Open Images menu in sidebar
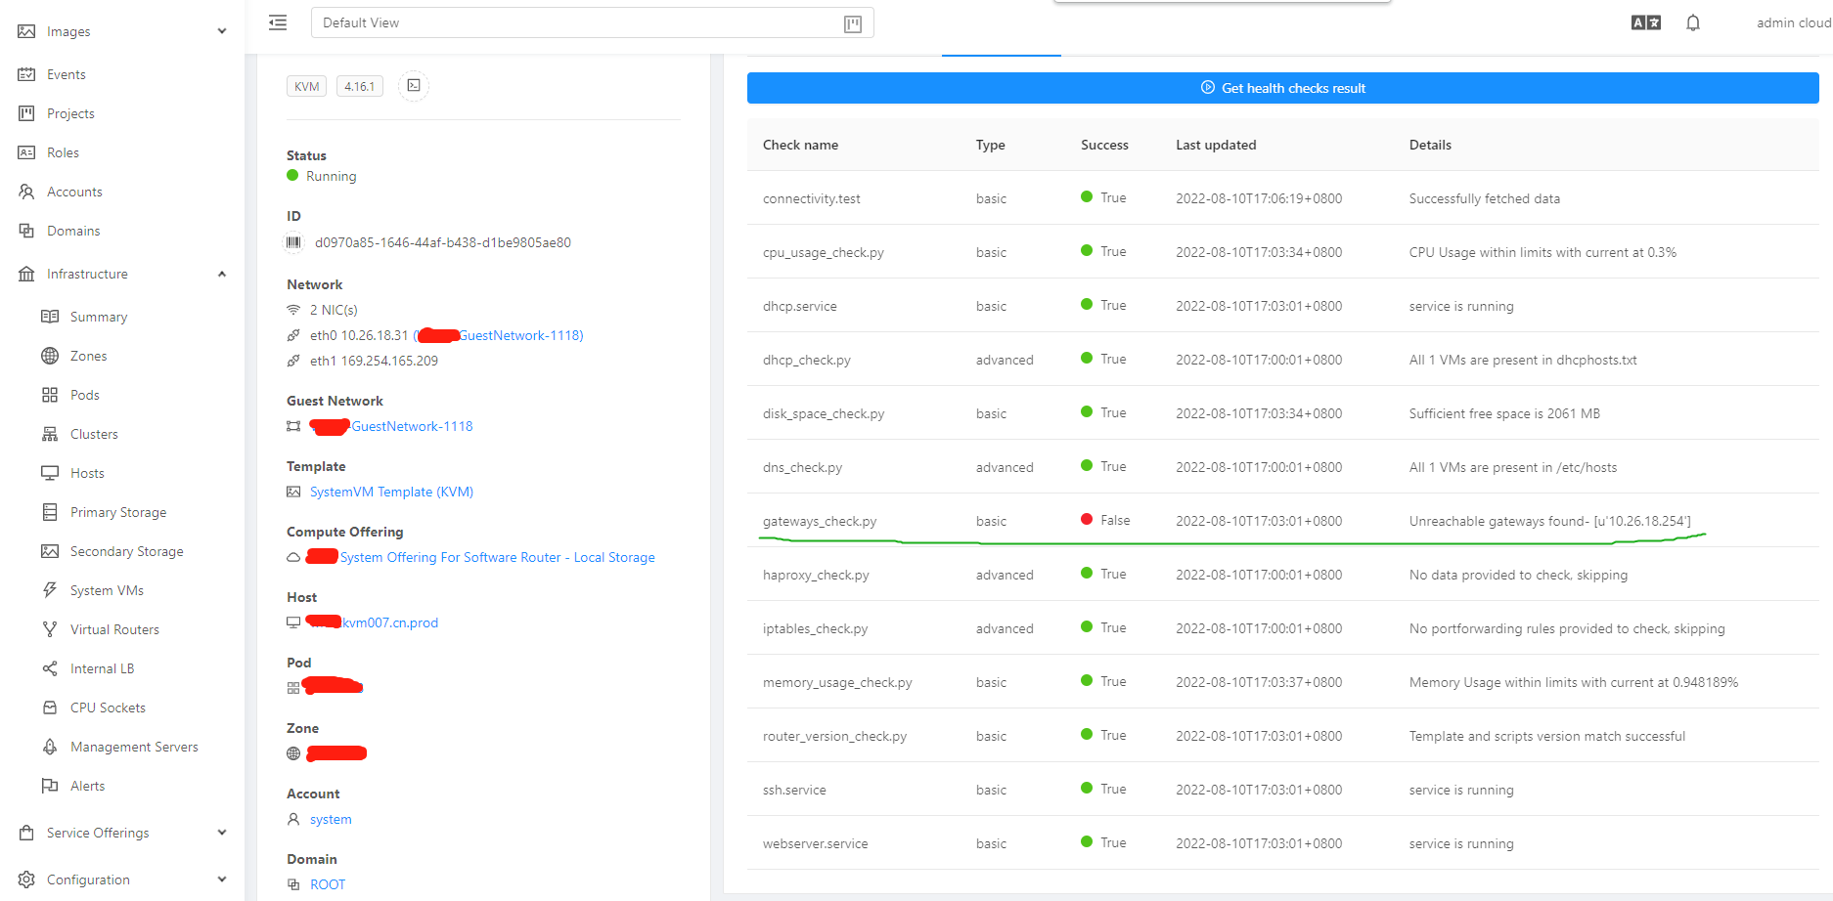 tap(122, 31)
